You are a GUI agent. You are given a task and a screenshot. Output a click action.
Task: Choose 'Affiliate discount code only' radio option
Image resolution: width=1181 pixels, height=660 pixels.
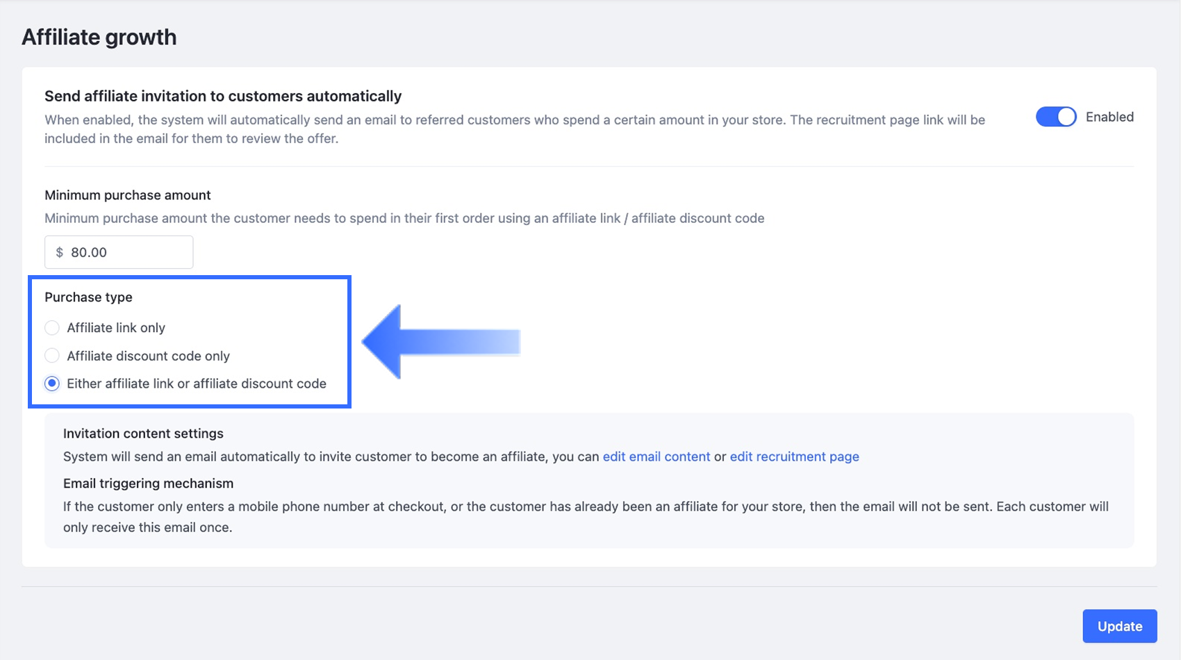tap(52, 356)
